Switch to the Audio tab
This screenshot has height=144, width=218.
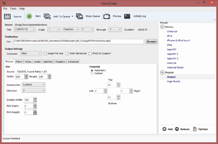point(37,62)
